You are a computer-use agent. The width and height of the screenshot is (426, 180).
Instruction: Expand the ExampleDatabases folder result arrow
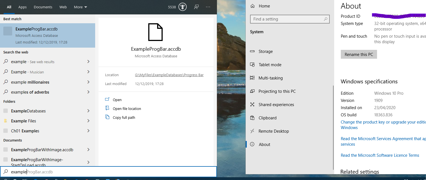[x=89, y=111]
